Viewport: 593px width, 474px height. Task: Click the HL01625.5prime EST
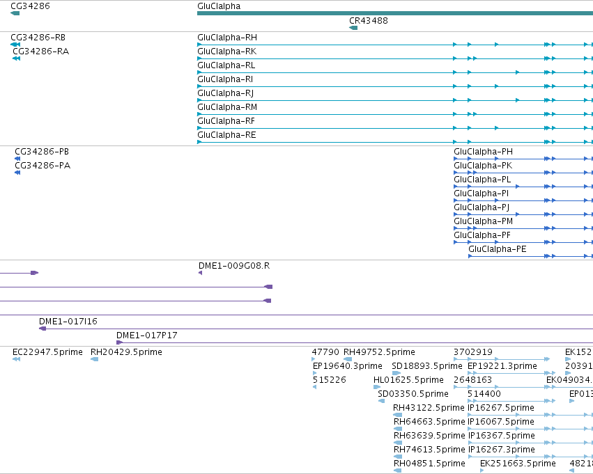click(377, 388)
